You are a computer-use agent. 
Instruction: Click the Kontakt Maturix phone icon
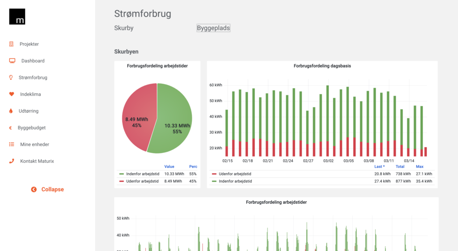pyautogui.click(x=11, y=161)
